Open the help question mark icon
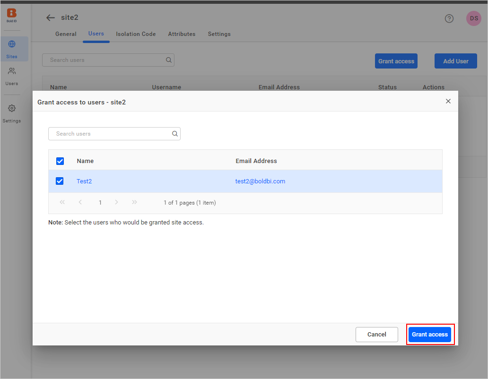 pyautogui.click(x=449, y=18)
